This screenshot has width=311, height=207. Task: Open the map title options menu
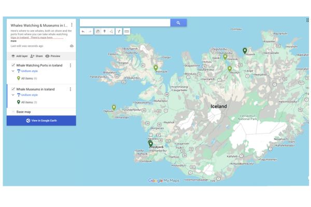pyautogui.click(x=72, y=25)
